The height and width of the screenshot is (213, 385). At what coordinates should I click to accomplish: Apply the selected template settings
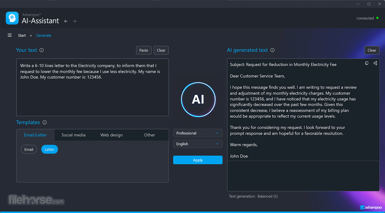pos(198,160)
